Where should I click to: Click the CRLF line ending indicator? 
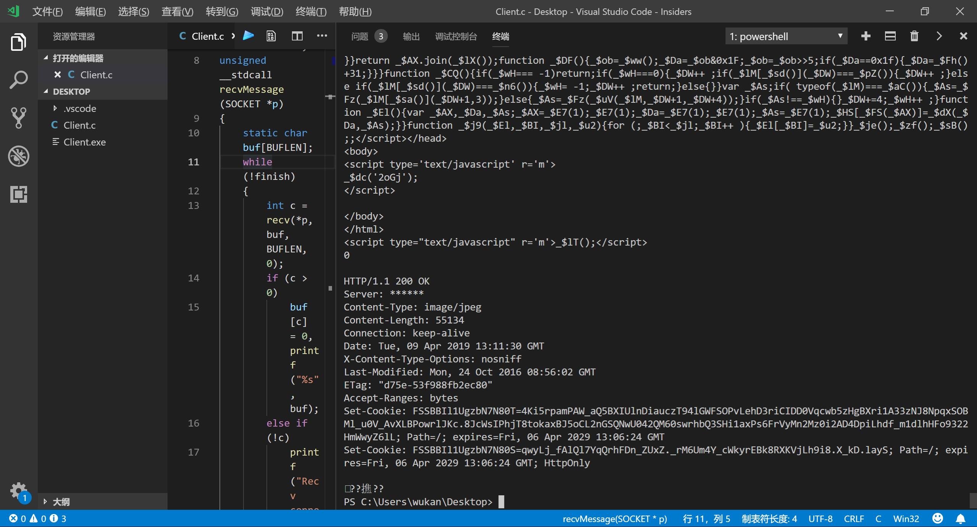point(854,519)
